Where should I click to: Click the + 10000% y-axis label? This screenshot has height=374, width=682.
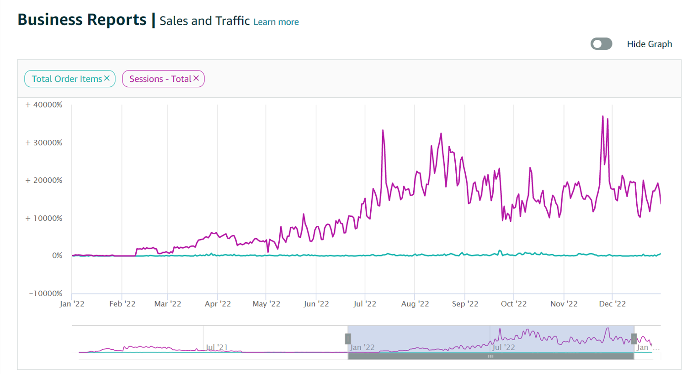(44, 218)
